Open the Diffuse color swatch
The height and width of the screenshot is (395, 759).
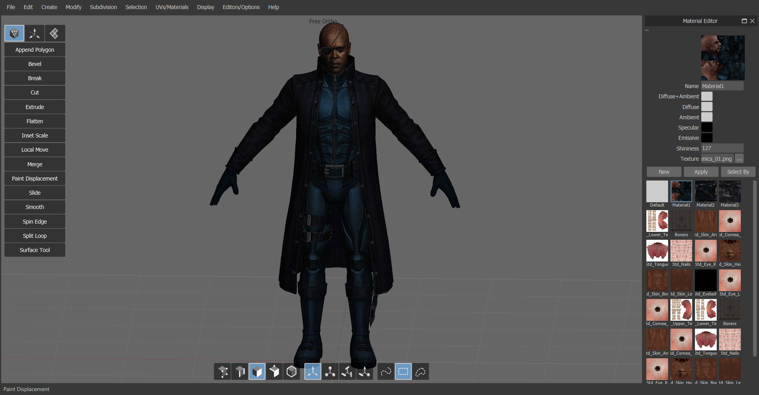tap(707, 107)
